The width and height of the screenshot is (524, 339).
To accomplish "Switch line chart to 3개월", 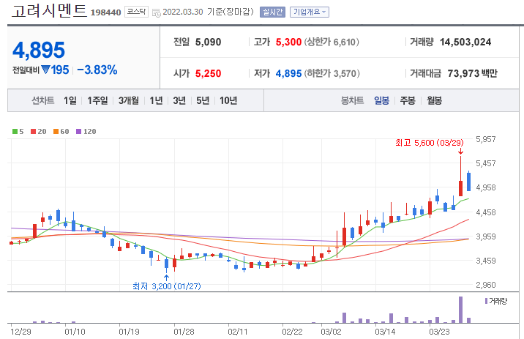I will pyautogui.click(x=129, y=100).
